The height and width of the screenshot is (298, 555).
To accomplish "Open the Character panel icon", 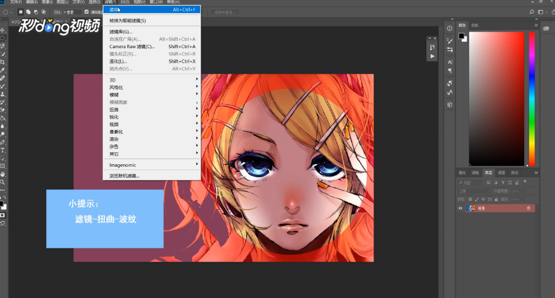I will click(449, 62).
